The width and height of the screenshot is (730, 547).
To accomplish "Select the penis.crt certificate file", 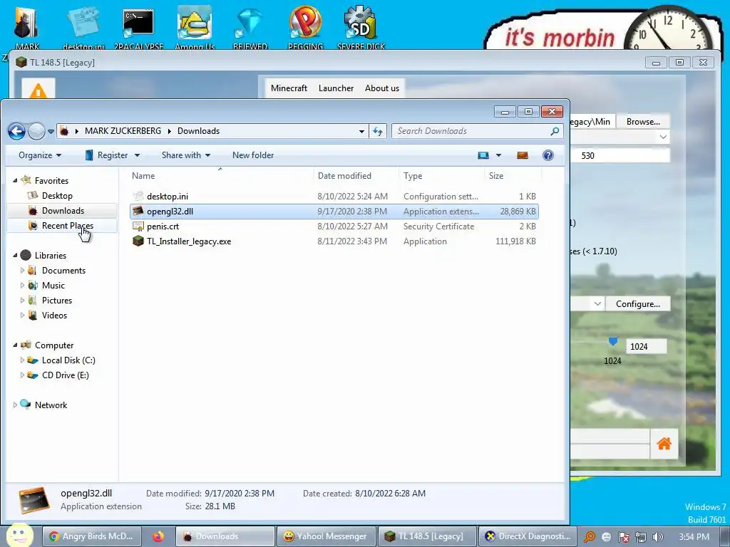I will (163, 226).
